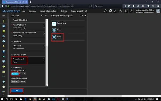This screenshot has height=101, width=161.
Task: Select the hvset availability set
Action: [68, 37]
